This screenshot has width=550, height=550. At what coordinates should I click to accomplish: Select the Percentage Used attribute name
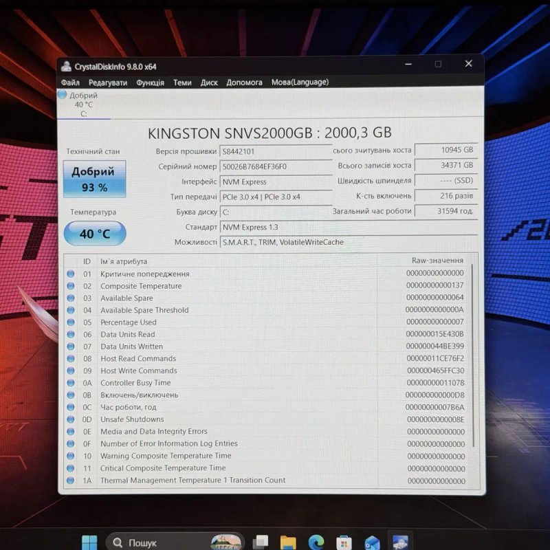click(129, 322)
